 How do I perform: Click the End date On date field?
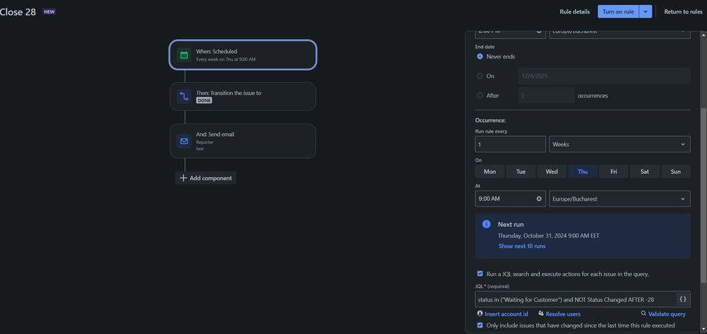tap(604, 76)
